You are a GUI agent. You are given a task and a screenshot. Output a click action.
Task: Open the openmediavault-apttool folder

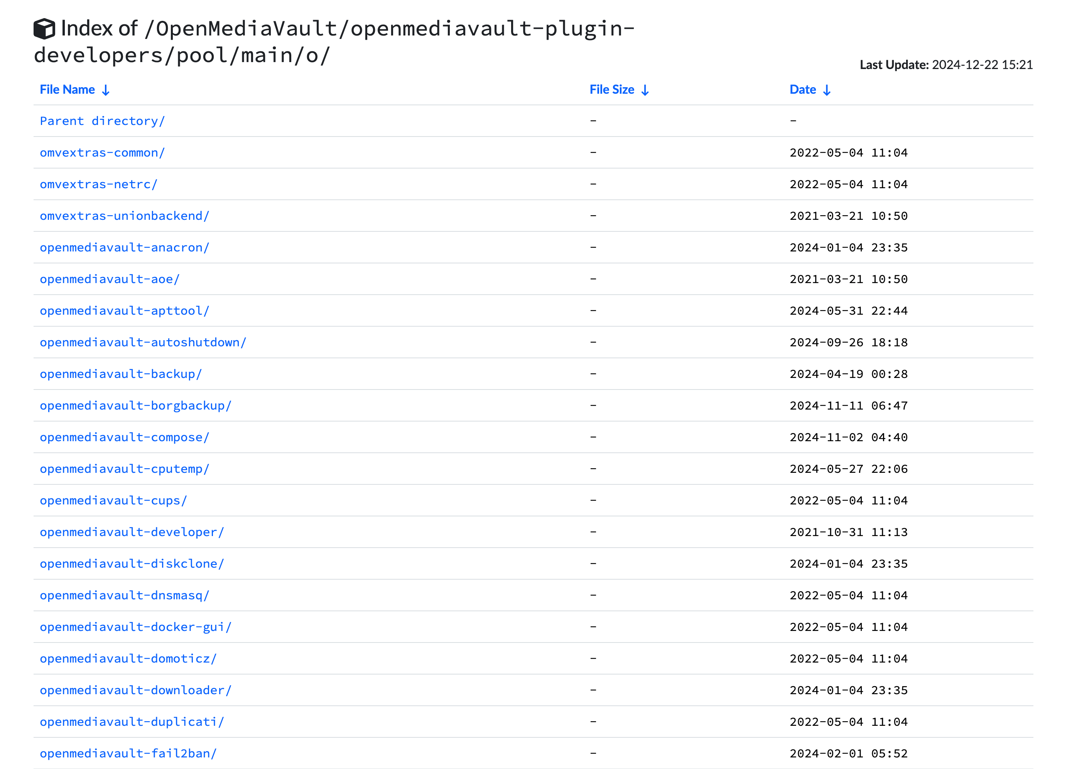pos(125,311)
